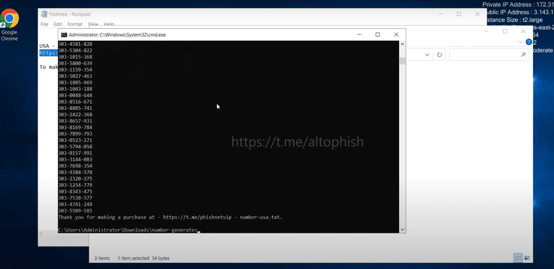This screenshot has height=269, width=554.
Task: Maximize the cmd.exe window
Action: pos(378,35)
